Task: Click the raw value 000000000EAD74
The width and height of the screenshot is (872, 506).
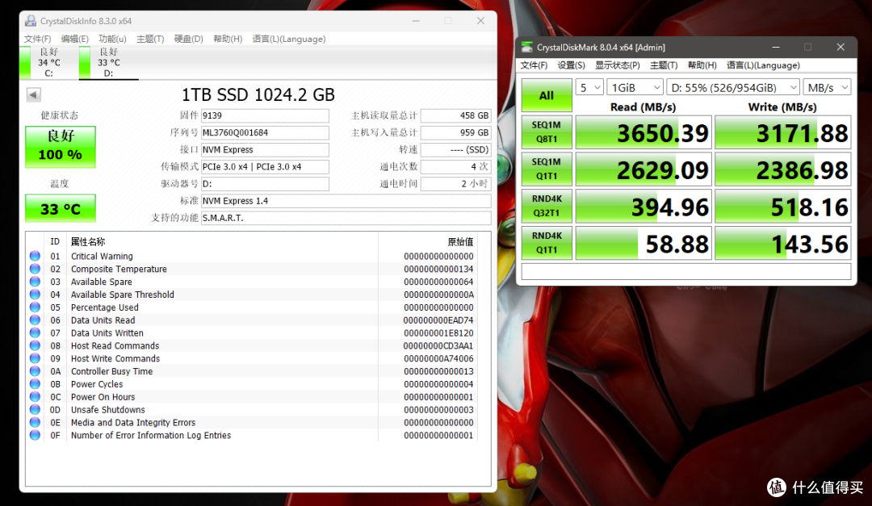Action: click(x=438, y=320)
